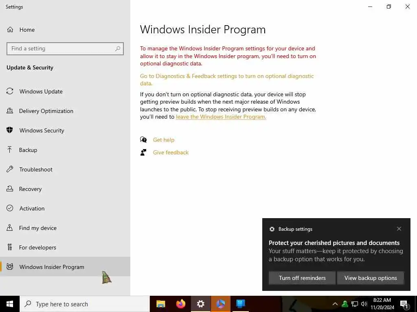417x312 pixels.
Task: Click the For developers tools icon
Action: coord(10,247)
